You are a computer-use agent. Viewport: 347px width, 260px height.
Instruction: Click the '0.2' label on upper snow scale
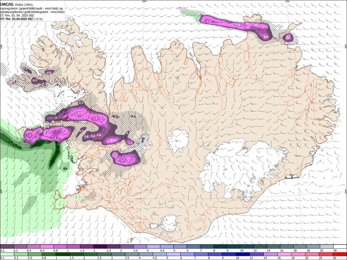click(2, 251)
